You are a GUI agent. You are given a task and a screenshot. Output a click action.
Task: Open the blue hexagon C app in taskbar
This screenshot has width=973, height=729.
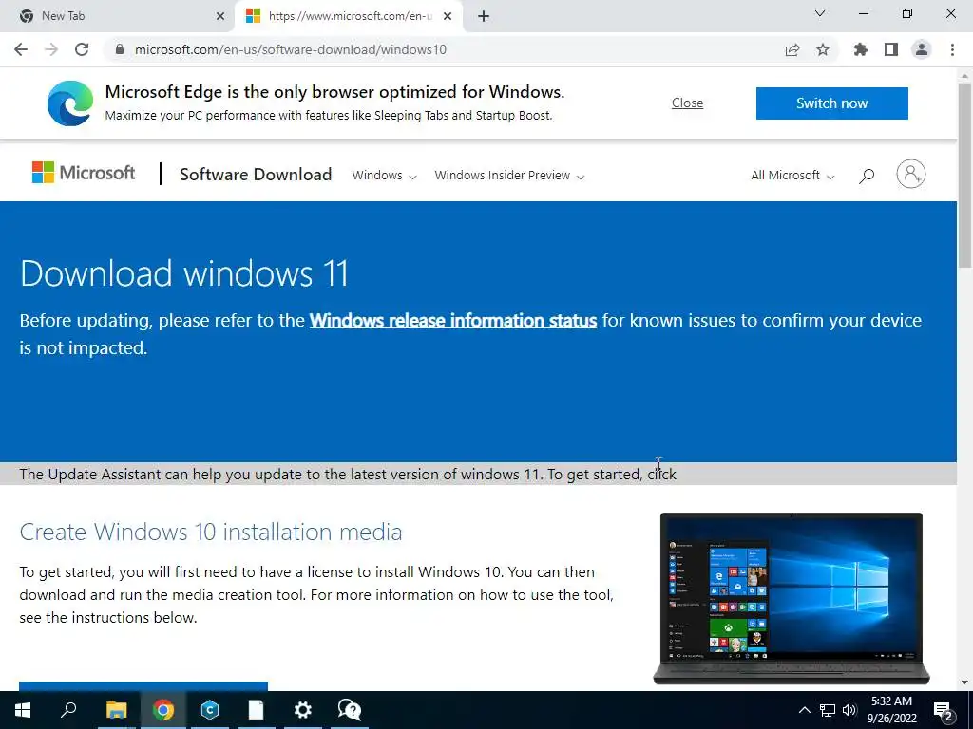[x=210, y=710]
